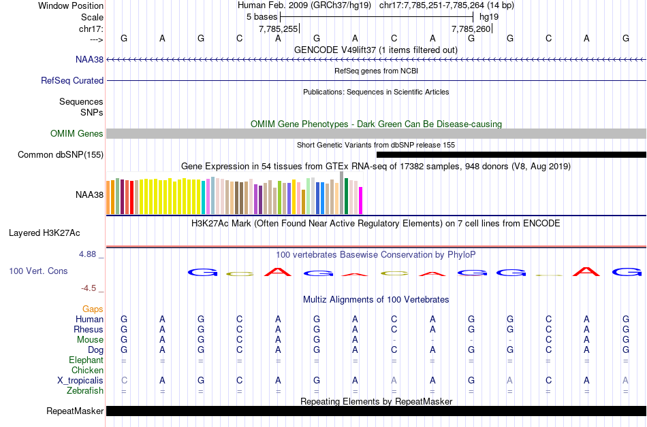This screenshot has height=427, width=647.
Task: Click Short Genetic Variants from dbSNP title
Action: 376,146
